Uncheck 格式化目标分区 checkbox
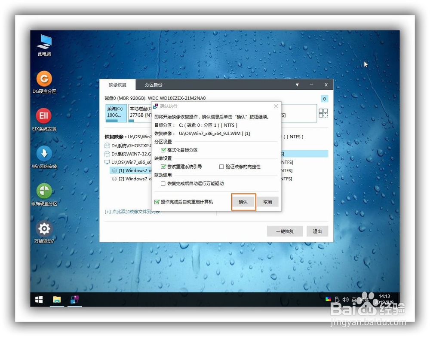This screenshot has height=337, width=430. click(x=163, y=150)
